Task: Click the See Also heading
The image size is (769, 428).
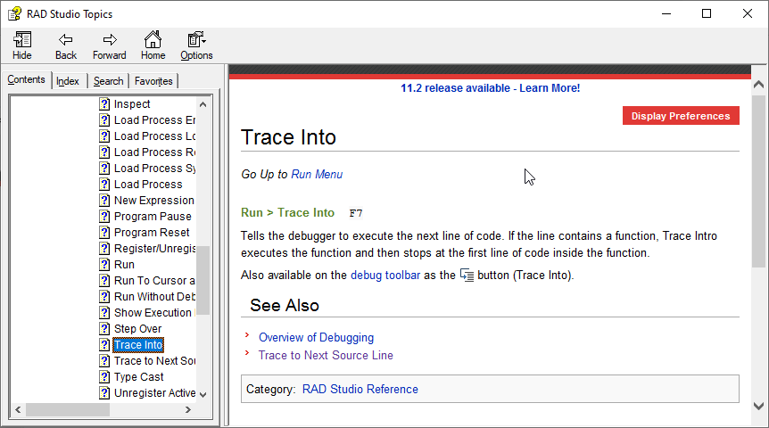Action: coord(285,306)
